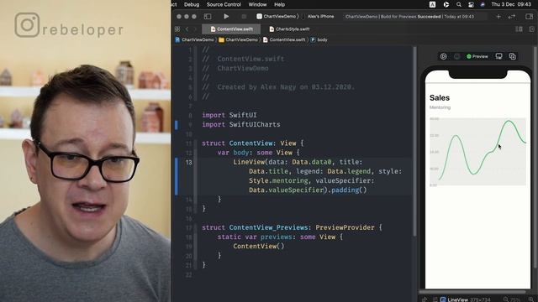
Task: Duplicate the preview icon
Action: [513, 56]
